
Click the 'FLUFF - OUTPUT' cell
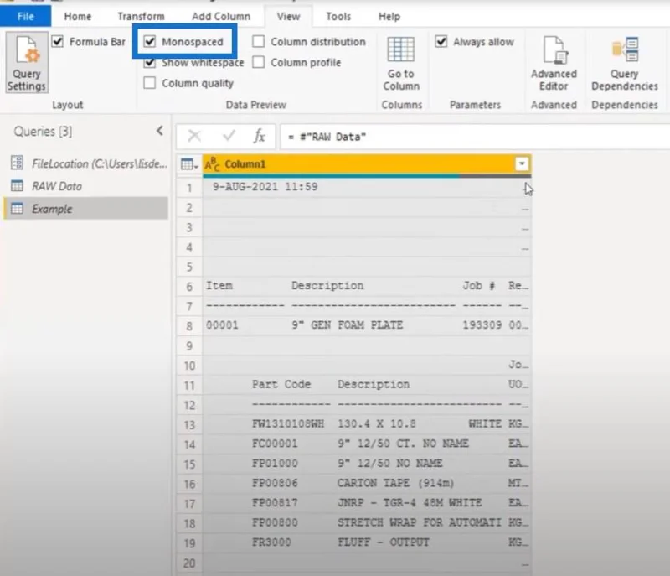(367, 542)
